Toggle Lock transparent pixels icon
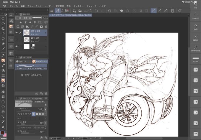Image resolution: width=201 pixels, height=140 pixels. pos(35,22)
